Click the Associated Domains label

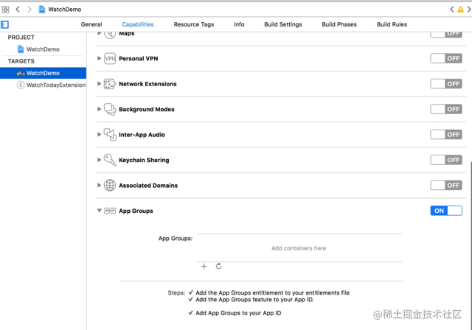coord(148,186)
